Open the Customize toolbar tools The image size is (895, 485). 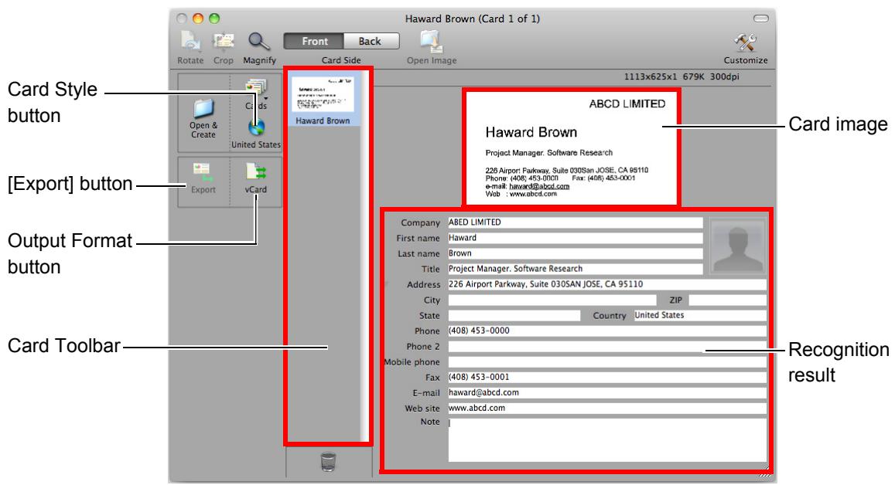click(746, 42)
